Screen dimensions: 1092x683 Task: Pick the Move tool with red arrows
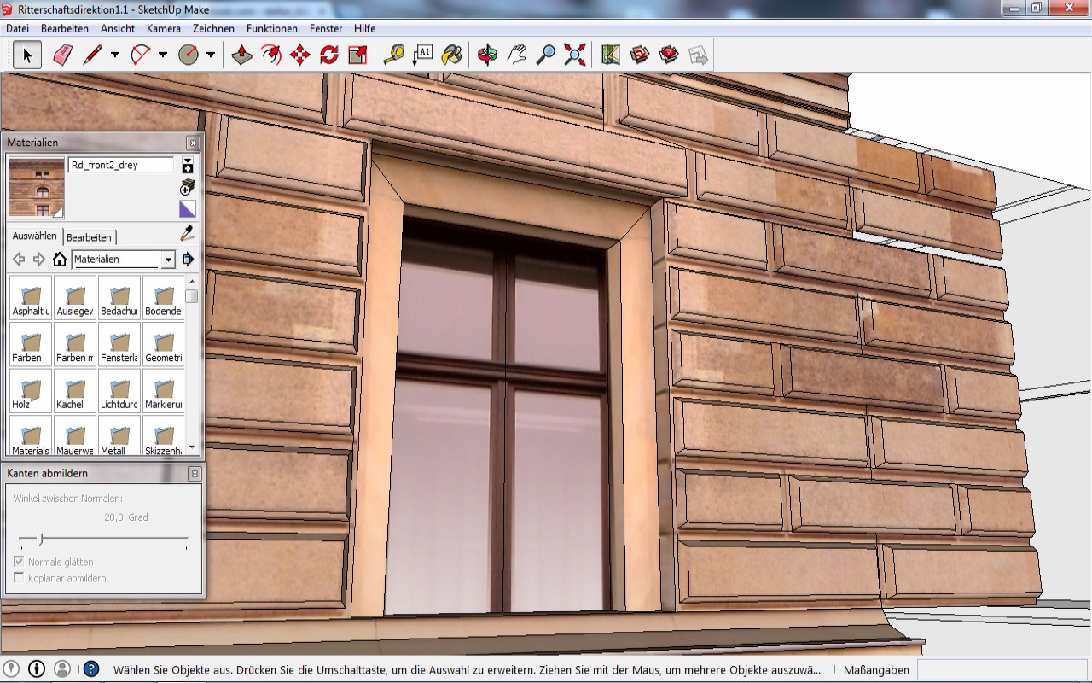(300, 55)
